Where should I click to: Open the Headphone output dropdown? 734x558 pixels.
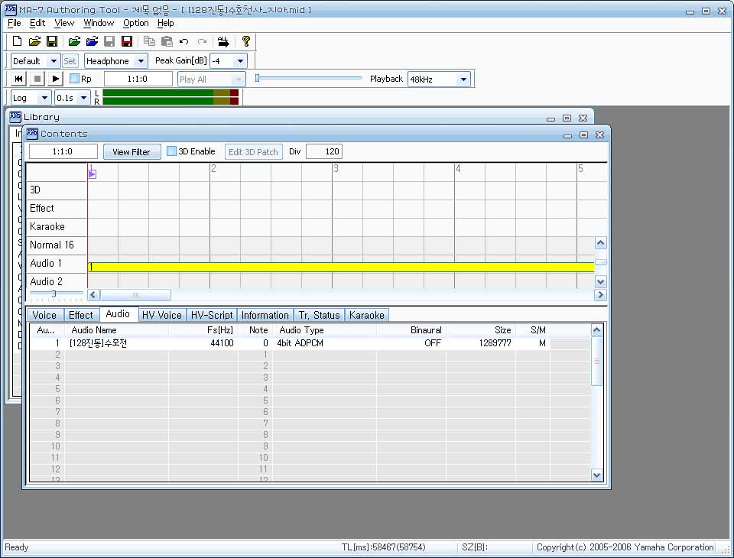(141, 61)
